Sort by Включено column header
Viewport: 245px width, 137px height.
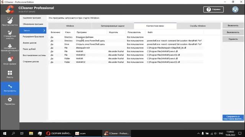point(56,32)
